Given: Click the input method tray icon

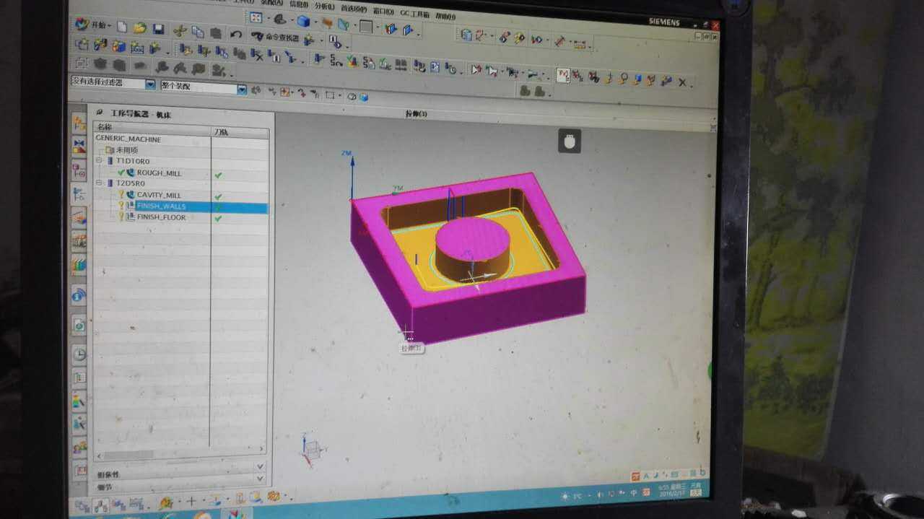Looking at the screenshot, I should click(646, 492).
